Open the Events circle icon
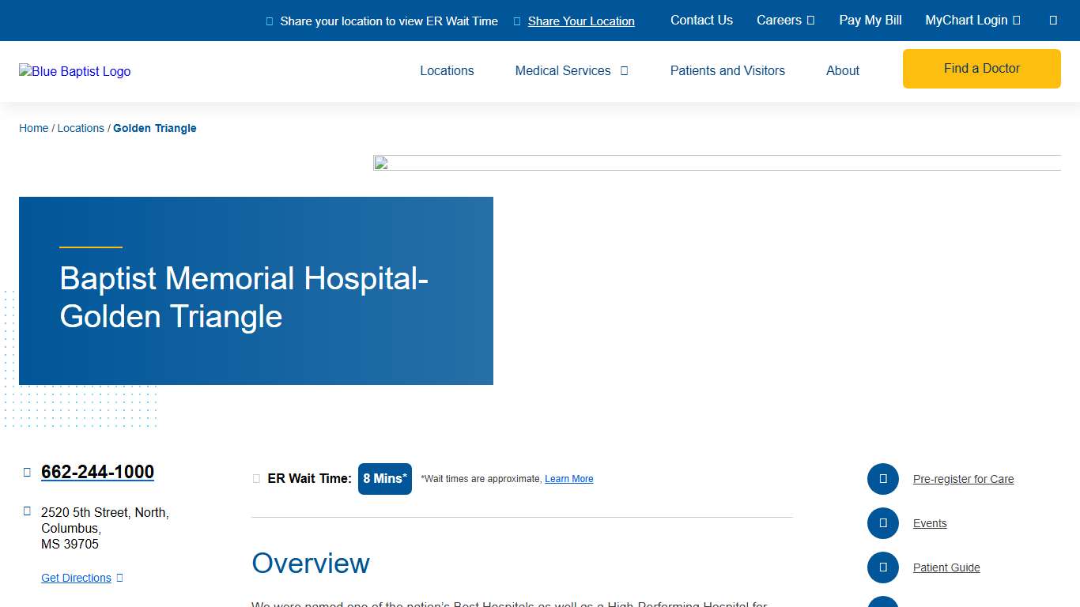Image resolution: width=1080 pixels, height=607 pixels. tap(883, 523)
